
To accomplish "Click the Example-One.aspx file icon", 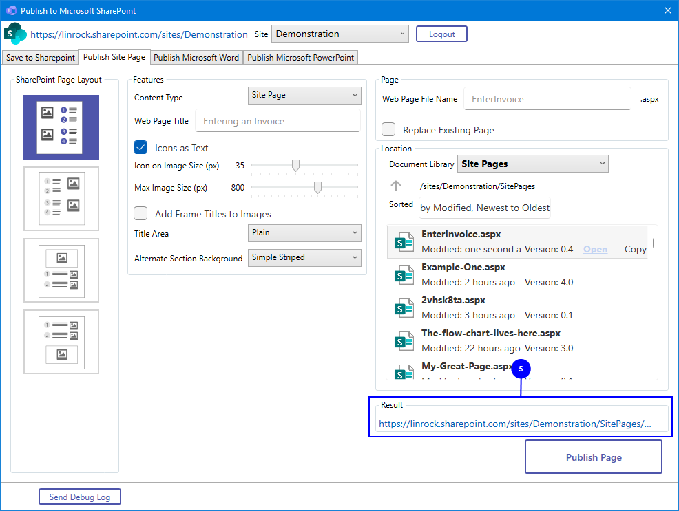I will [x=403, y=275].
